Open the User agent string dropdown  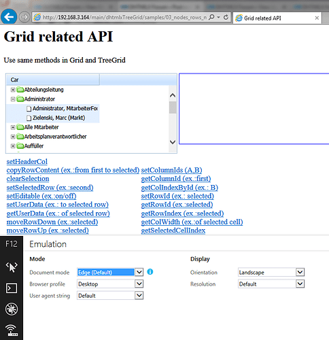tap(139, 295)
